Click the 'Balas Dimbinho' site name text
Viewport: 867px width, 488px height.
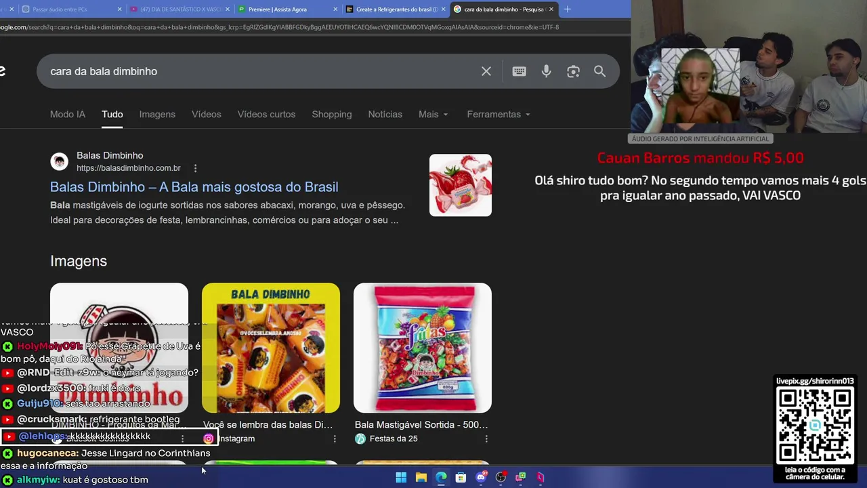click(110, 156)
